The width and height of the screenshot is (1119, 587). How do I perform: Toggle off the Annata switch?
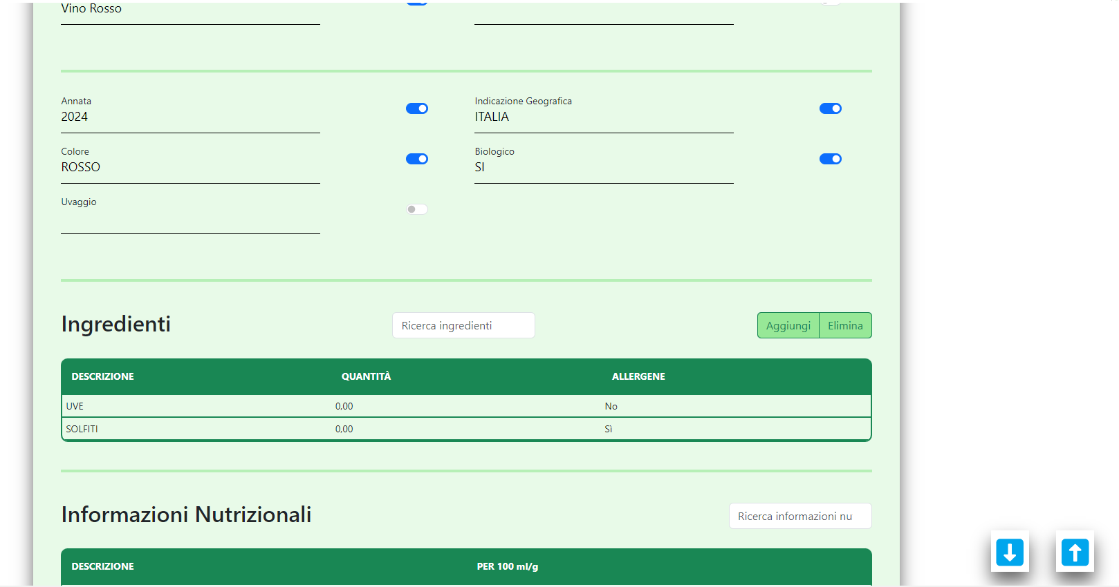pos(416,108)
